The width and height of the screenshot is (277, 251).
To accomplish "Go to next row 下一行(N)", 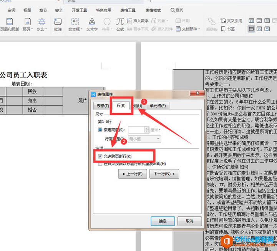I will [x=164, y=174].
